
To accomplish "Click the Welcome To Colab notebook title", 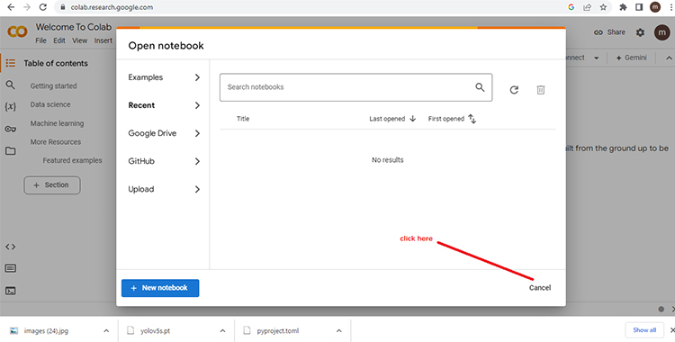I will [74, 27].
